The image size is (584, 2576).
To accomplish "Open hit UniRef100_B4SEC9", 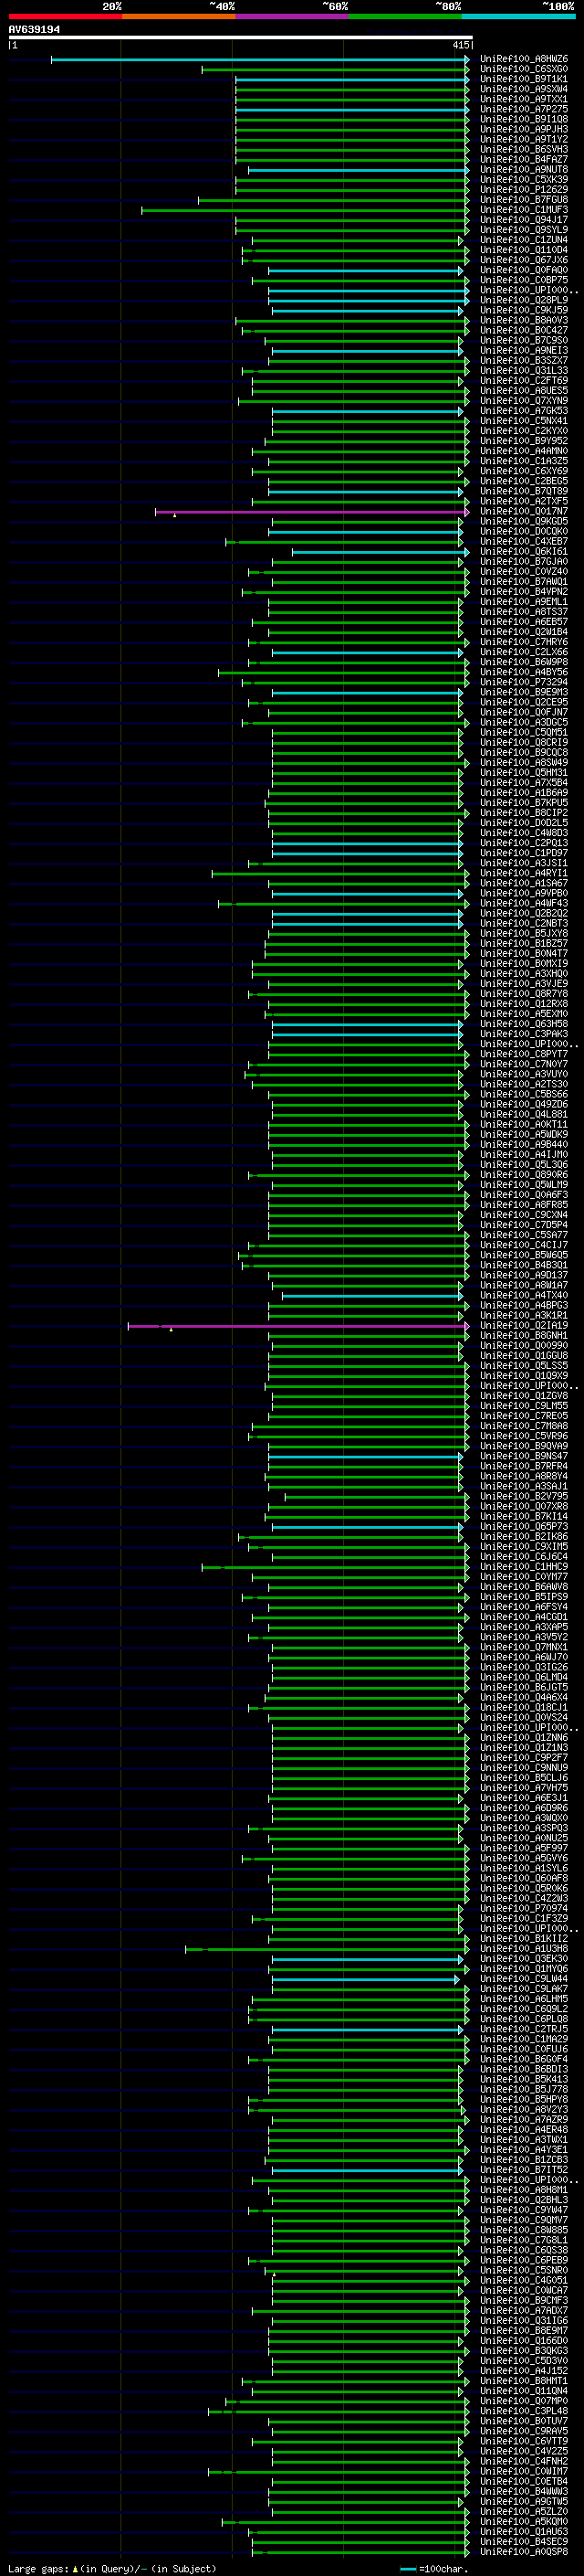I will point(524,2542).
